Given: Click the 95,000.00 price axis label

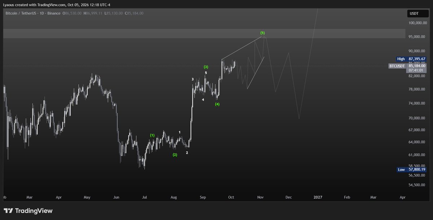Looking at the screenshot, I should pyautogui.click(x=417, y=37).
